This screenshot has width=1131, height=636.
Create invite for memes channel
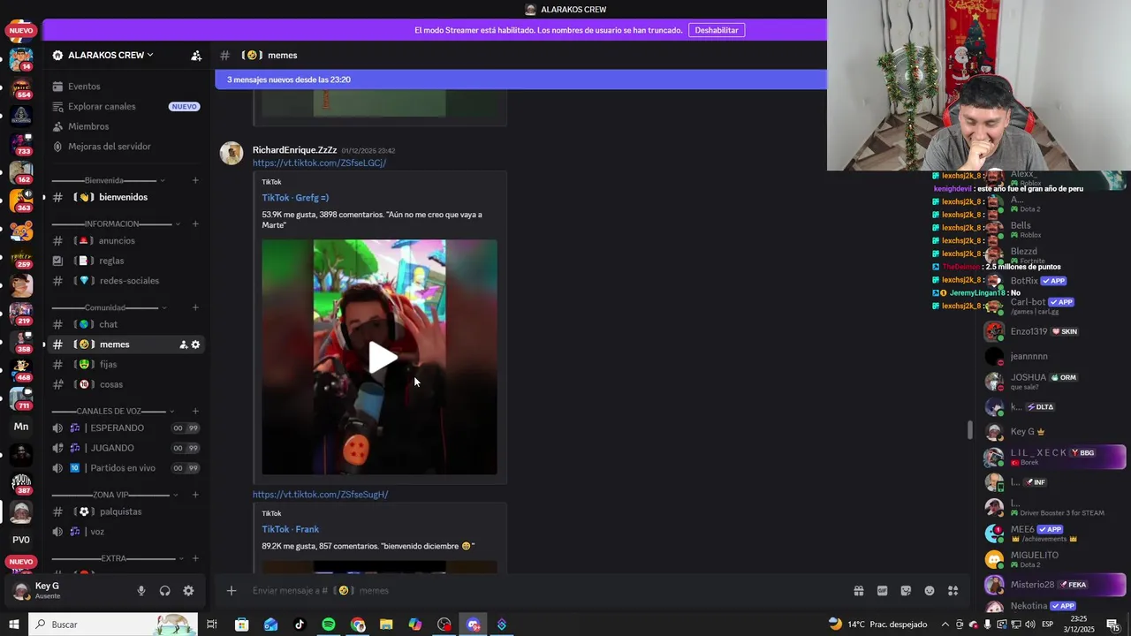184,344
